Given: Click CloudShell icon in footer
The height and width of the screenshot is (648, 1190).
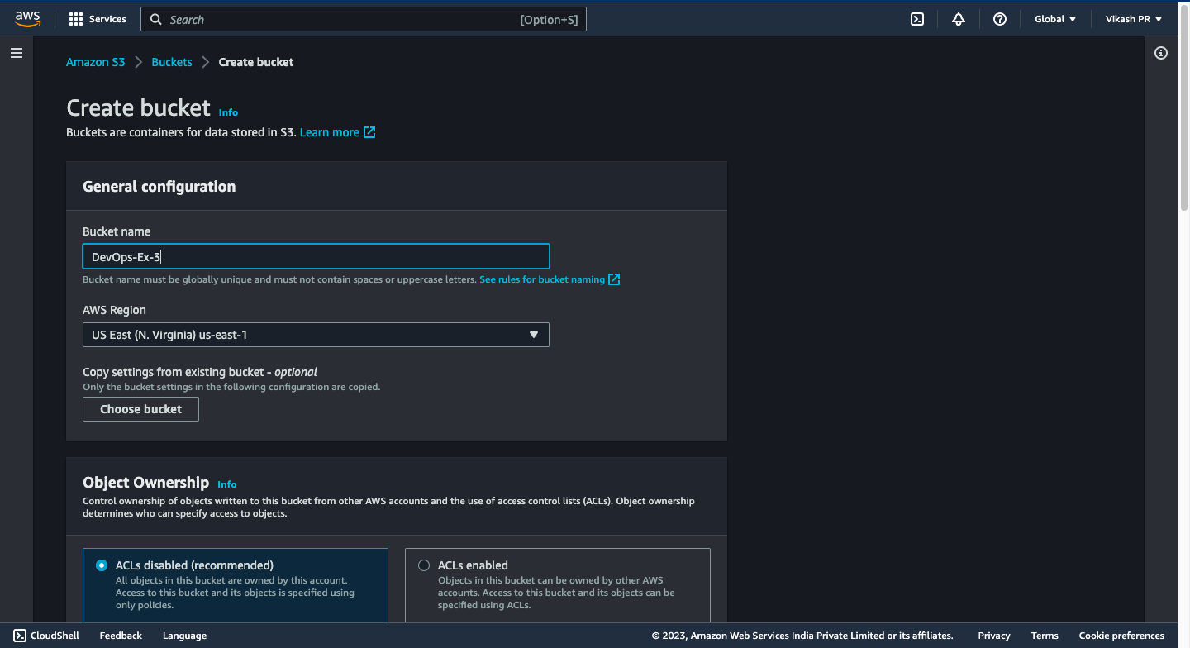Looking at the screenshot, I should [20, 636].
